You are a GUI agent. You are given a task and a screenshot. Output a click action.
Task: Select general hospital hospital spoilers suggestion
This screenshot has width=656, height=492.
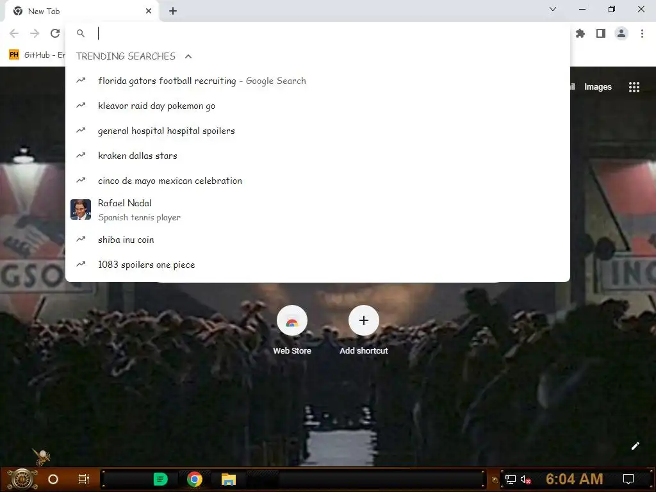point(318,131)
